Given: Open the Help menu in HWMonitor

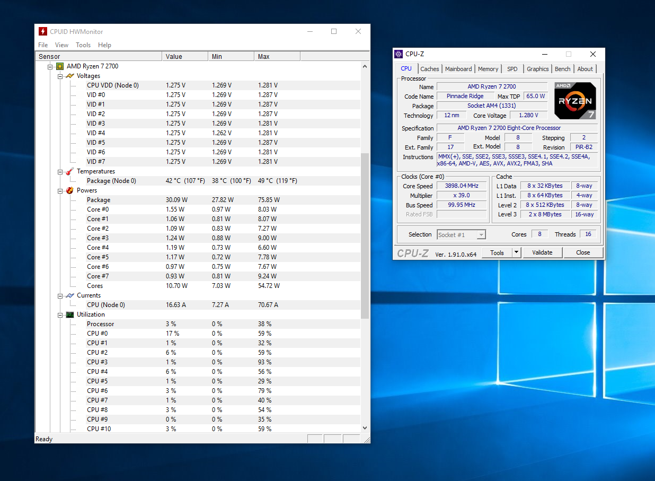Looking at the screenshot, I should pyautogui.click(x=104, y=45).
